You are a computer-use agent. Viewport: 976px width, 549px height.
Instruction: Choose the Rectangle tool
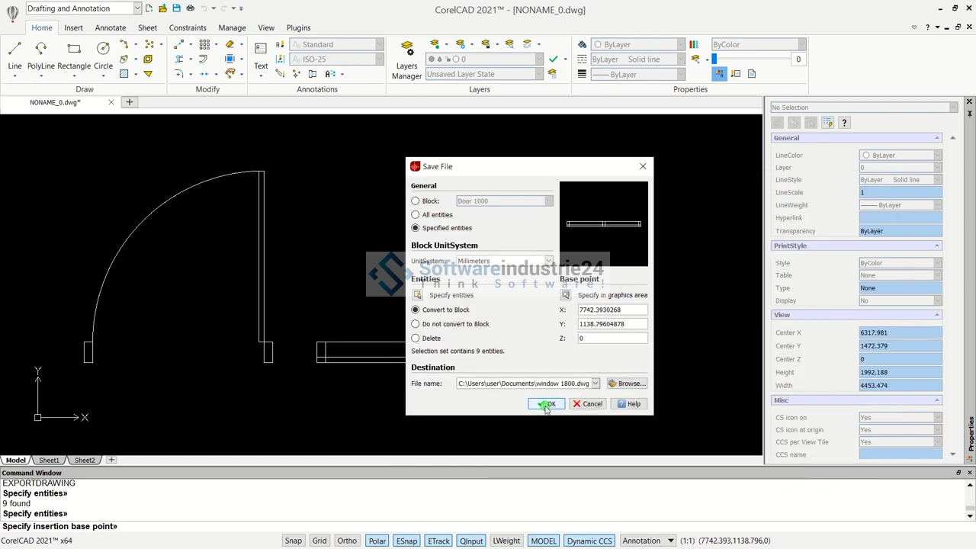74,56
